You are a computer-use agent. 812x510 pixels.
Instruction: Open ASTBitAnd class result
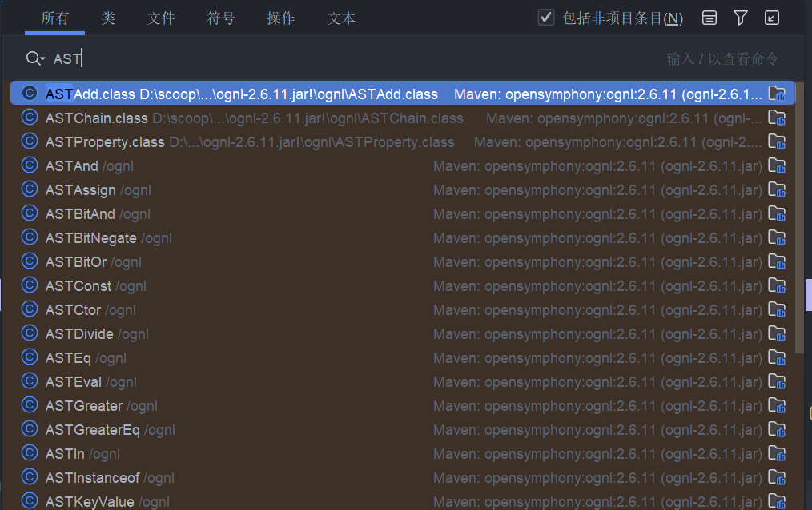click(x=402, y=213)
